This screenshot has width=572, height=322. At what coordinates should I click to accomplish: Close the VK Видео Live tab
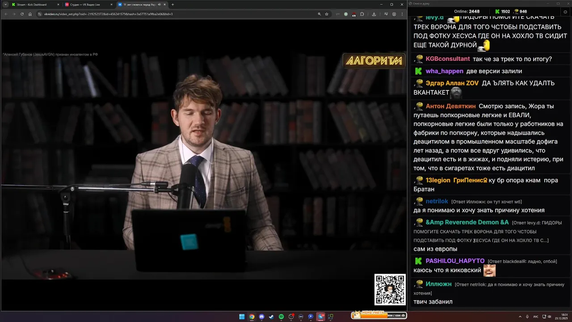tap(111, 4)
